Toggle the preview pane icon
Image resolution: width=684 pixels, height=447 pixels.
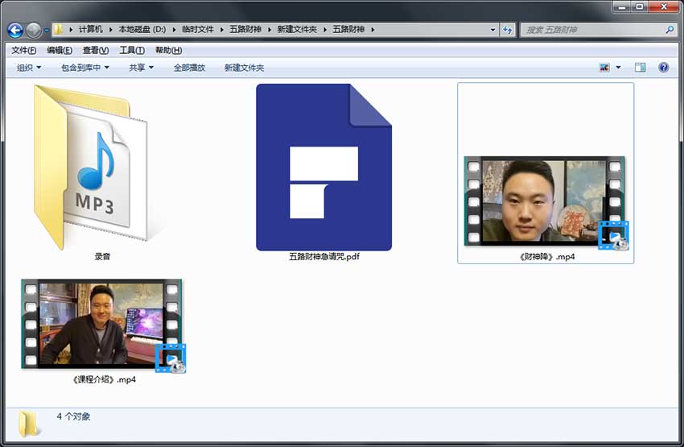point(640,68)
